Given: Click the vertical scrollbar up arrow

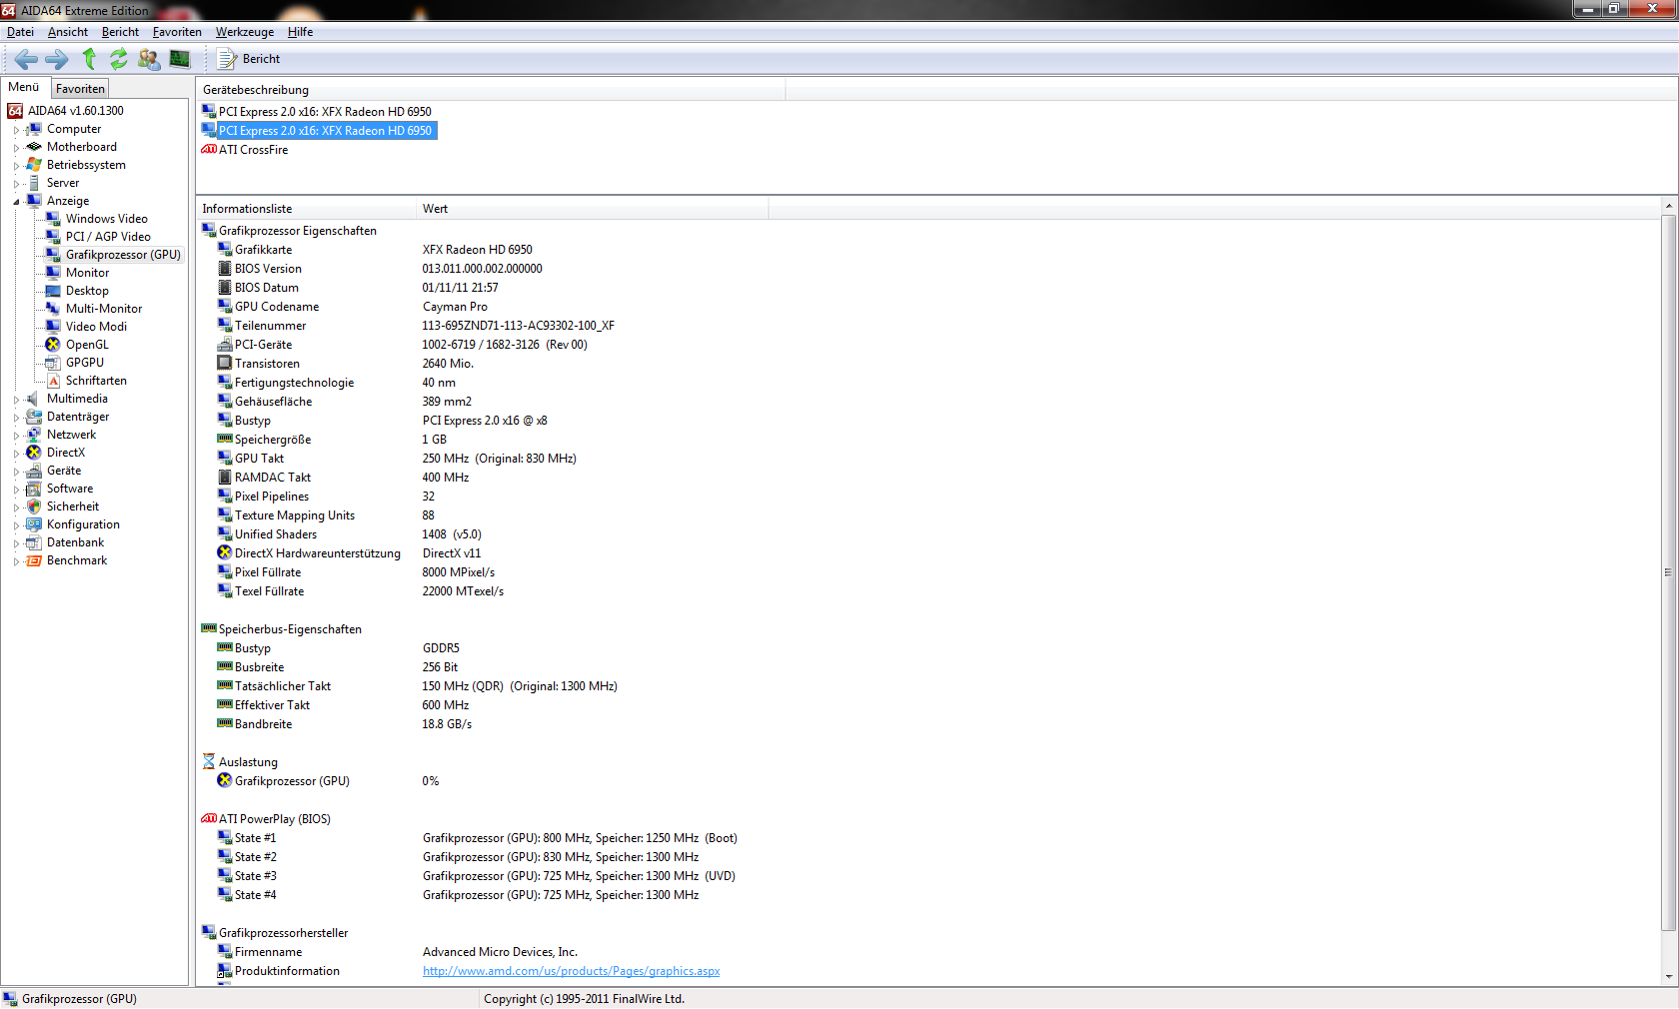Looking at the screenshot, I should coord(1668,206).
